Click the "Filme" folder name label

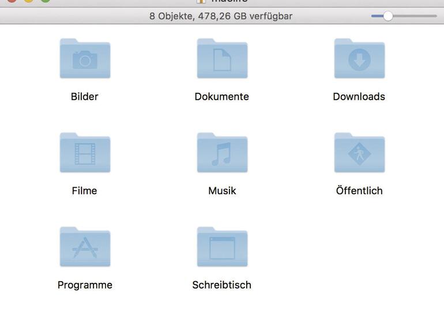84,191
